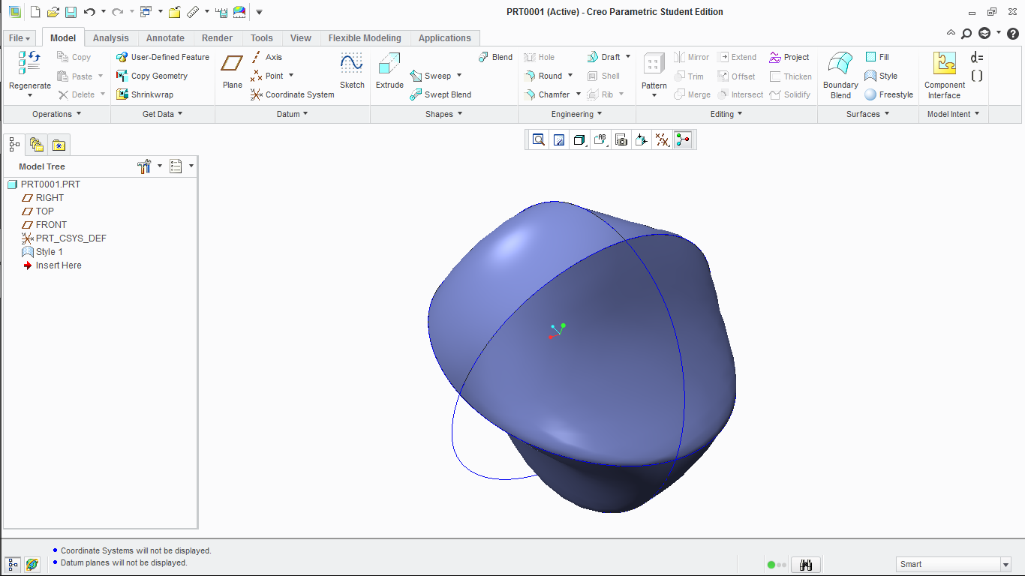Launch the Style surface tool
Screen dimensions: 1025x576
tap(881, 76)
